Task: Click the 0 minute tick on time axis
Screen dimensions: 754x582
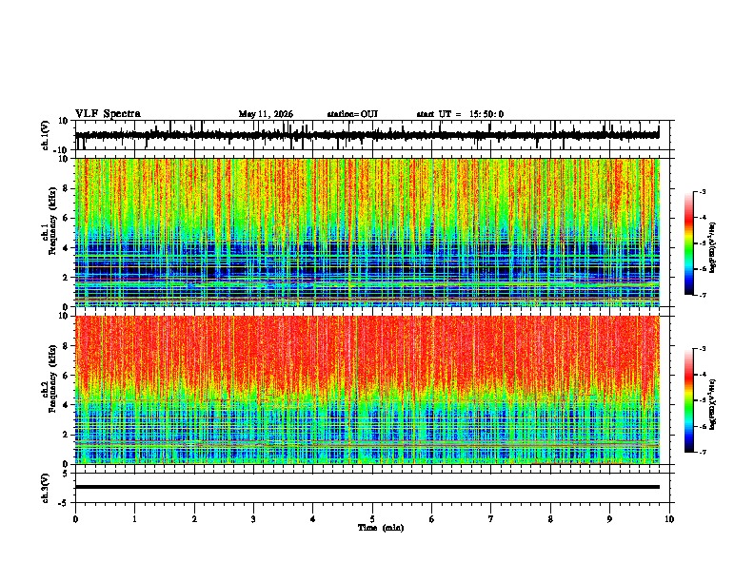Action: point(75,519)
